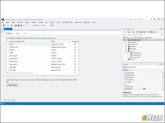Open the Start button dropdown arrow
This screenshot has height=123, width=165.
[x=40, y=25]
